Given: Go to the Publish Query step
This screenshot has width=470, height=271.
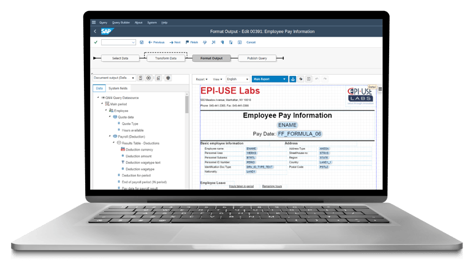Looking at the screenshot, I should (x=257, y=58).
